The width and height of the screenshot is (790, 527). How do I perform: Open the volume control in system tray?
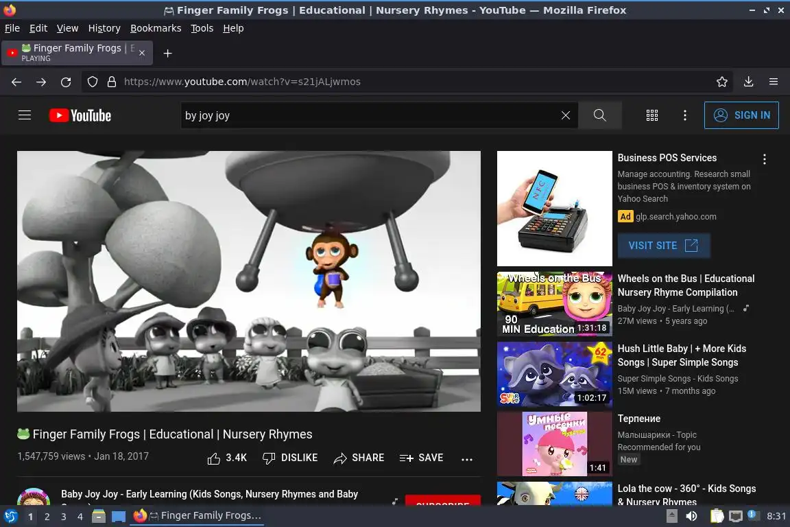tap(691, 516)
